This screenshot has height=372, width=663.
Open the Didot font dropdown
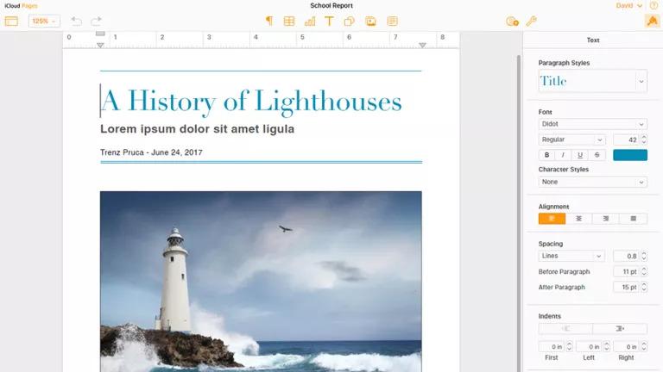593,124
